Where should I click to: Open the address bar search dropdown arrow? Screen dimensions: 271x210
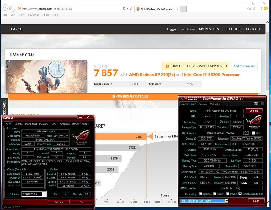[x=127, y=9]
